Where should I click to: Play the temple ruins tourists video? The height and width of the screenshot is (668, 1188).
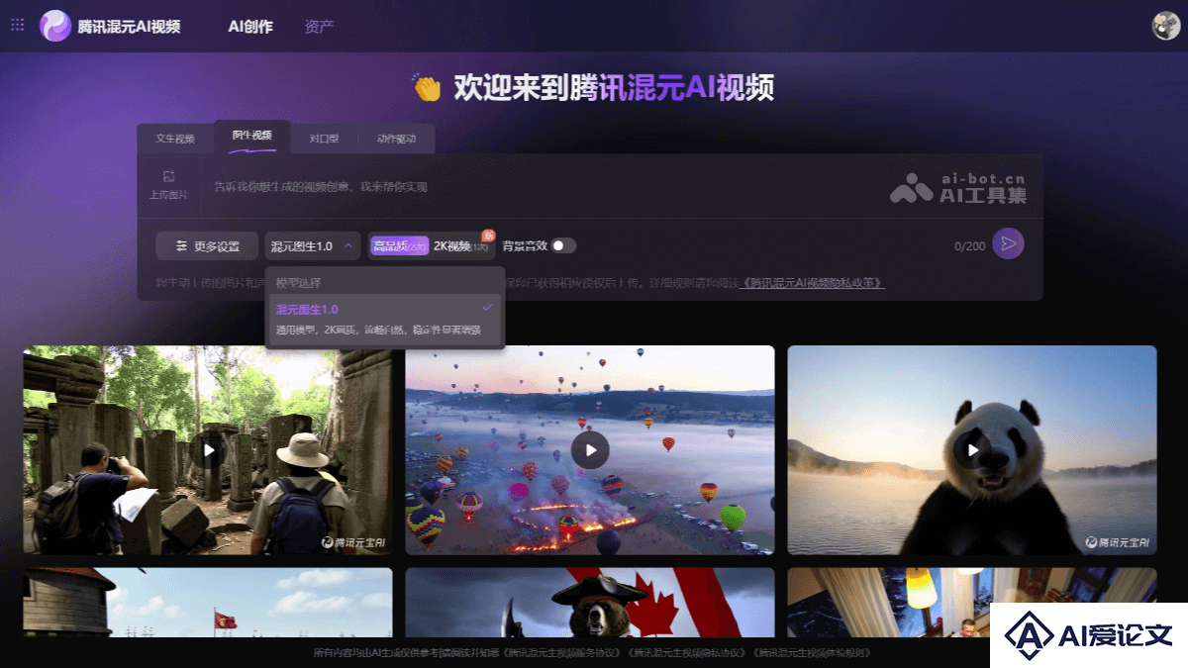click(x=208, y=450)
